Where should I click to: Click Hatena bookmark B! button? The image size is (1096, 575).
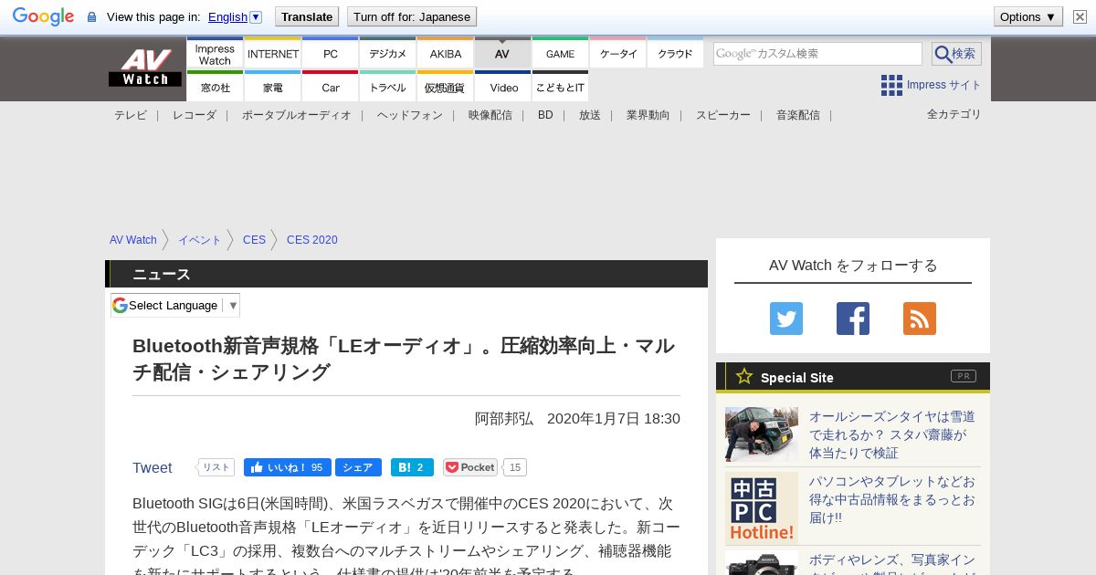tap(412, 467)
